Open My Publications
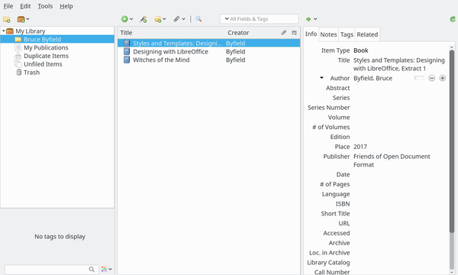Image resolution: width=458 pixels, height=275 pixels. [46, 47]
